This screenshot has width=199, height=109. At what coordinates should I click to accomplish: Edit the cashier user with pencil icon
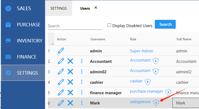pyautogui.click(x=61, y=82)
